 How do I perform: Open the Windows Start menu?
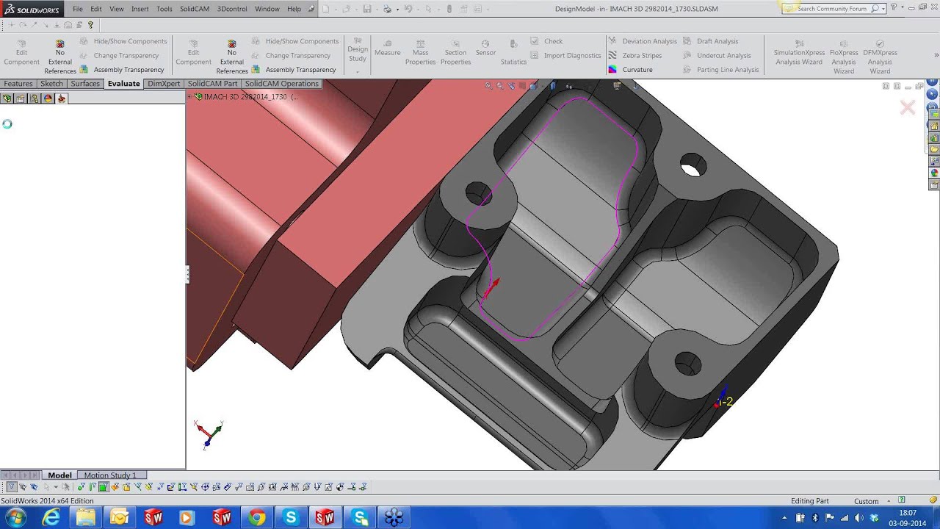point(15,518)
